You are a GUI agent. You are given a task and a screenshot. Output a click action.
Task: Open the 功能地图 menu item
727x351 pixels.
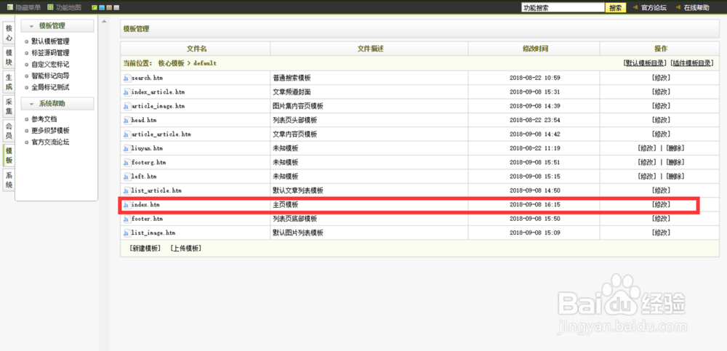[68, 7]
